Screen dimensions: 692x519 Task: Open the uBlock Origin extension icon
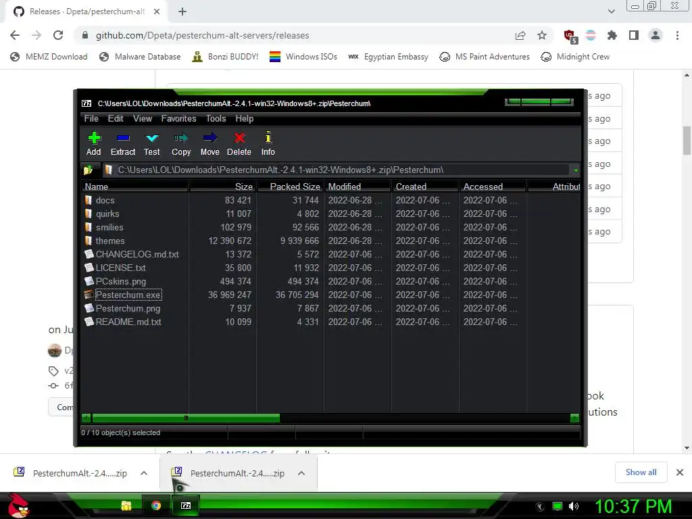[x=570, y=36]
